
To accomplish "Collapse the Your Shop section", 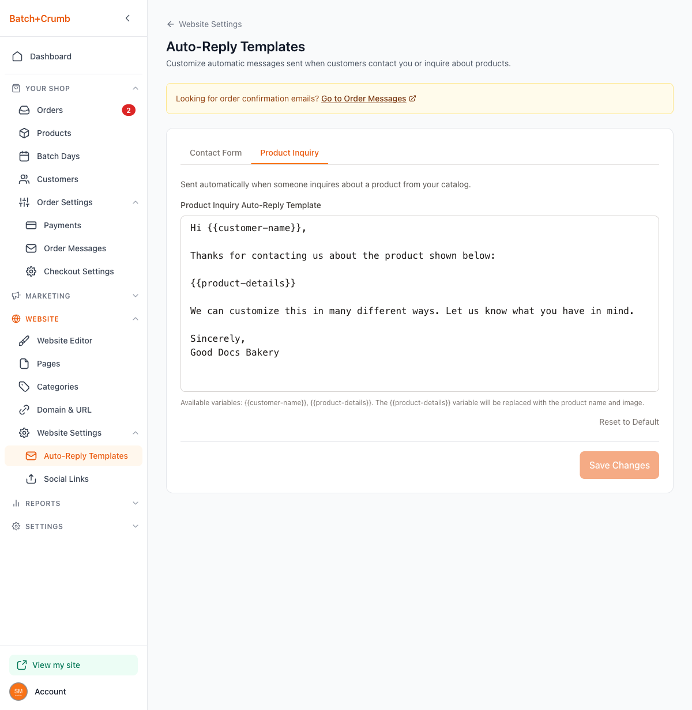I will [136, 88].
